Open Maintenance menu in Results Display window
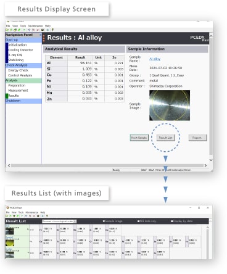Image resolution: width=227 pixels, height=274 pixels. point(35,26)
